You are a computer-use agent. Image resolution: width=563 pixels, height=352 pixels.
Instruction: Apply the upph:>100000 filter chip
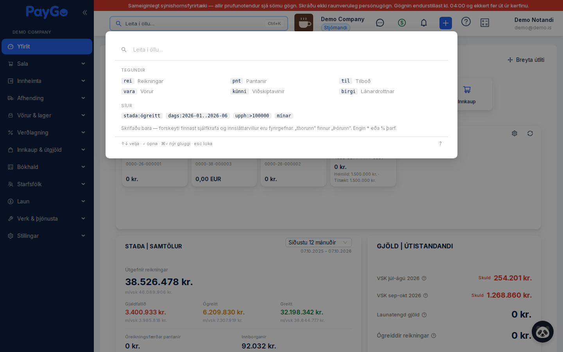tap(252, 116)
